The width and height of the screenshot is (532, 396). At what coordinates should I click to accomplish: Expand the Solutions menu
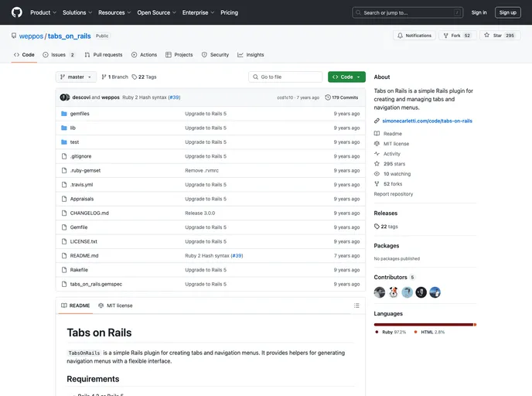tap(77, 12)
